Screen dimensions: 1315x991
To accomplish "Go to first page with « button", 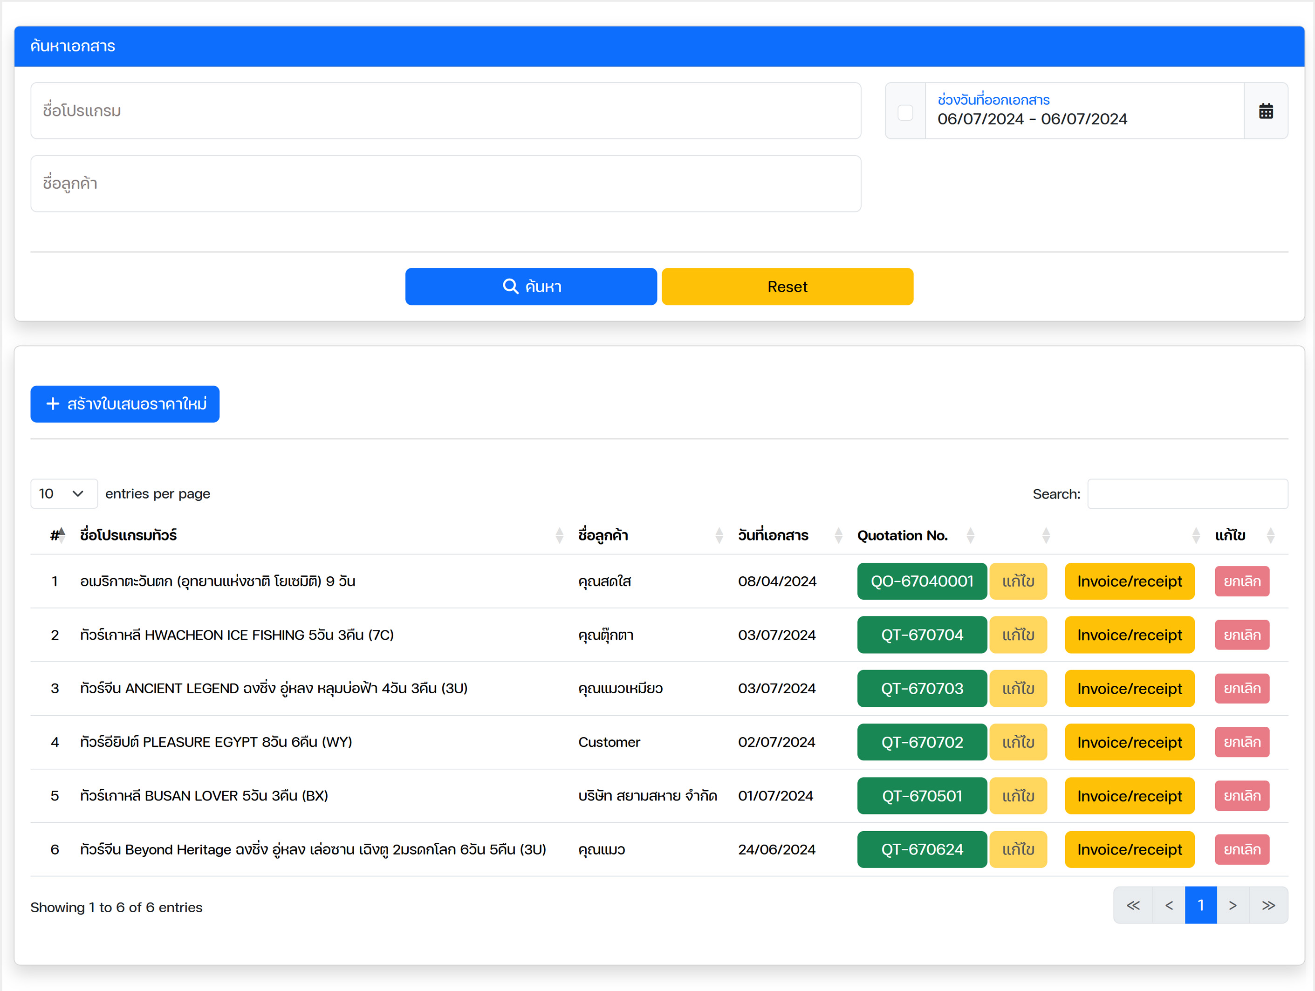I will pos(1133,905).
